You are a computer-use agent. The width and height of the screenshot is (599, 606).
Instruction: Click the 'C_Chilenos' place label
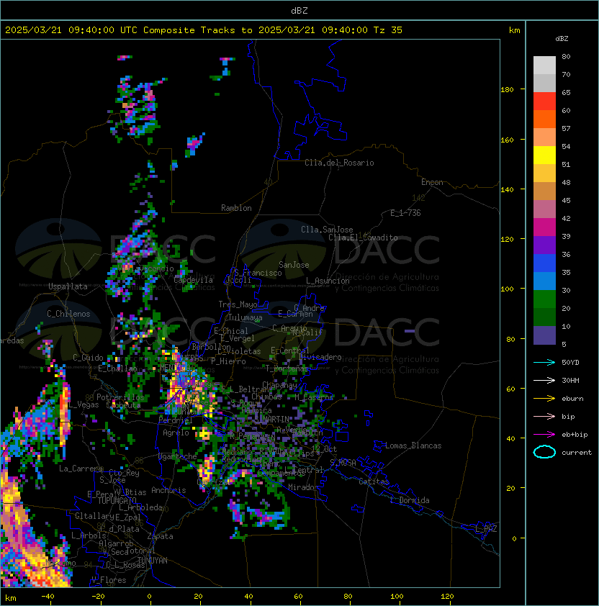tap(68, 314)
